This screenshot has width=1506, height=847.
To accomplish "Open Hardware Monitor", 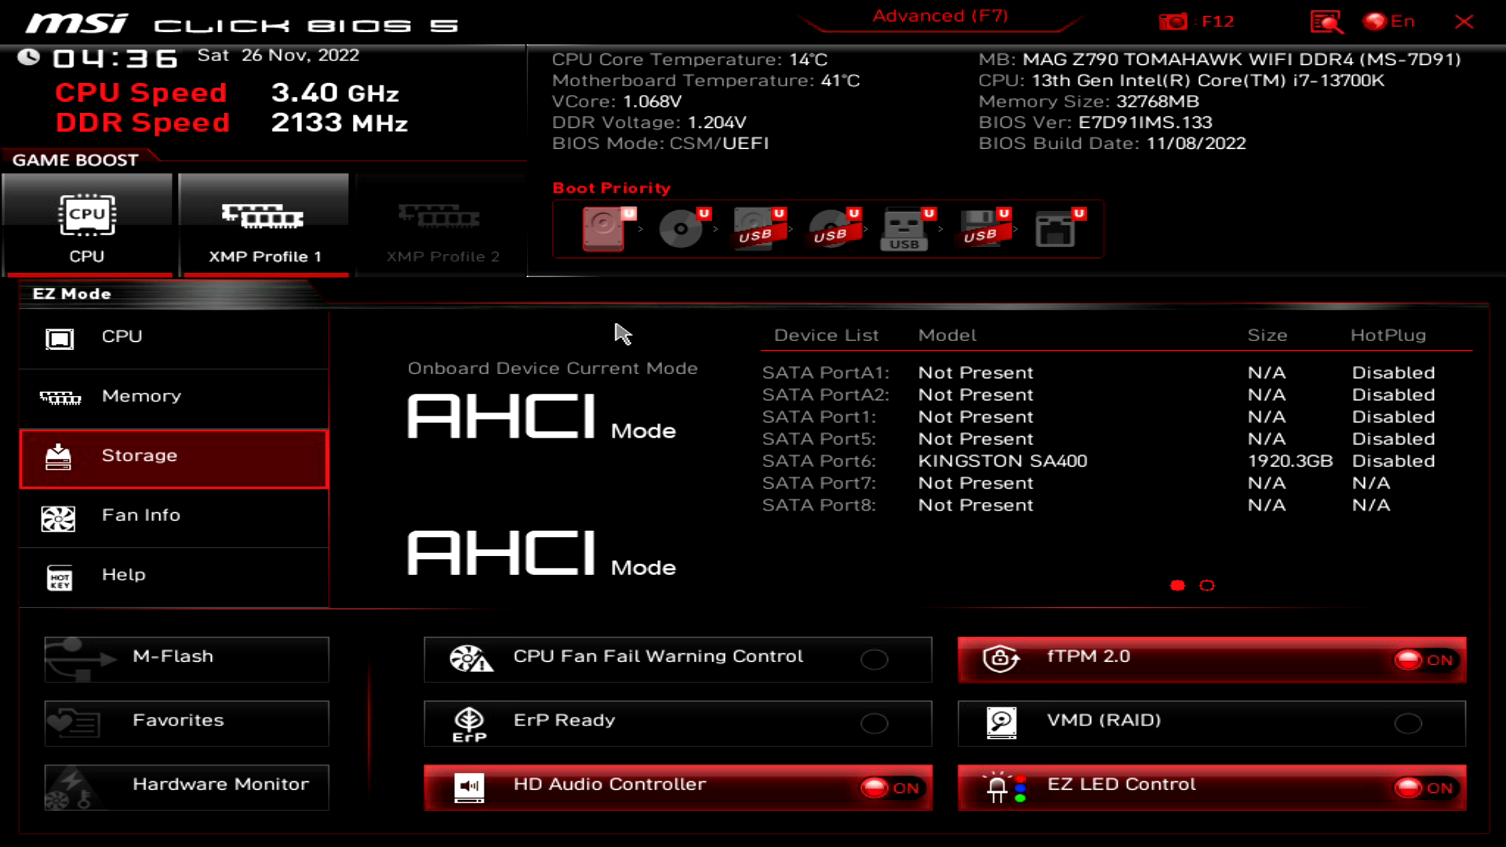I will pyautogui.click(x=187, y=787).
